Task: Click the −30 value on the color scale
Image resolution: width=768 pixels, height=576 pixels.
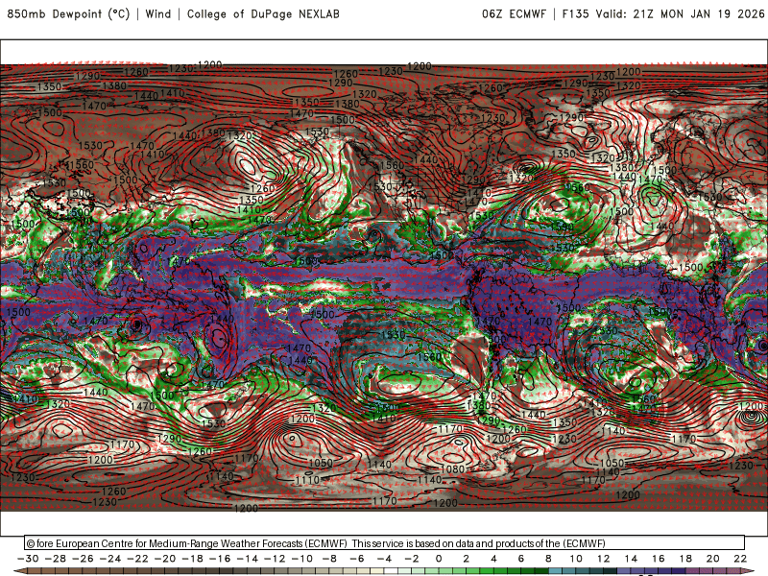Action: coord(28,559)
